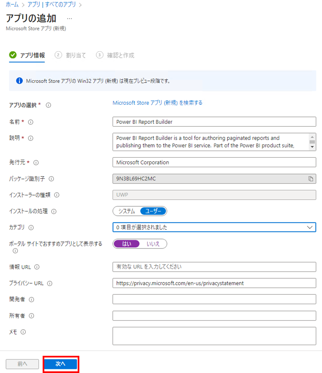Click the 情報 URL input field

(214, 267)
